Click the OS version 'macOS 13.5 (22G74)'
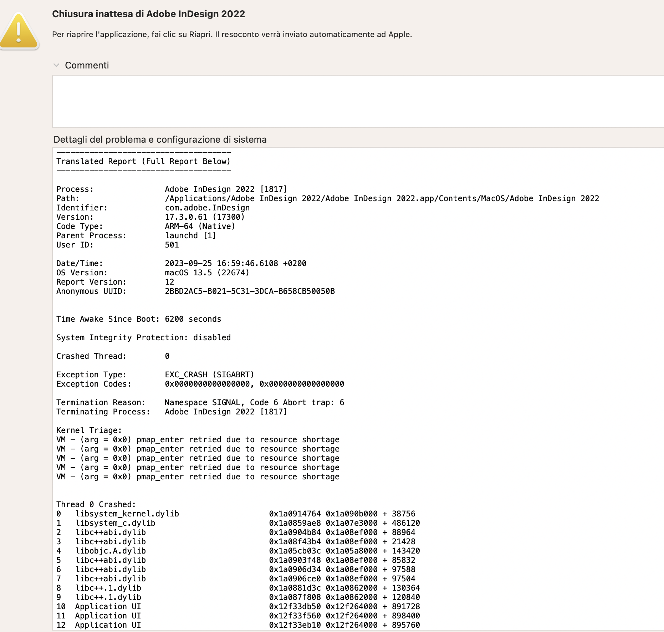Screen dimensions: 664x632 207,272
